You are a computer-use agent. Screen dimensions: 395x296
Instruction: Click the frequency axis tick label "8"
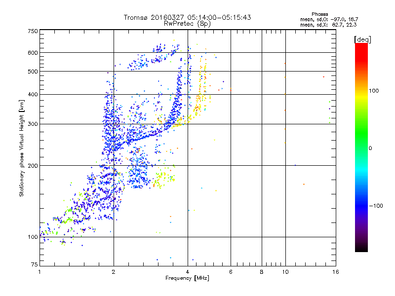click(262, 272)
